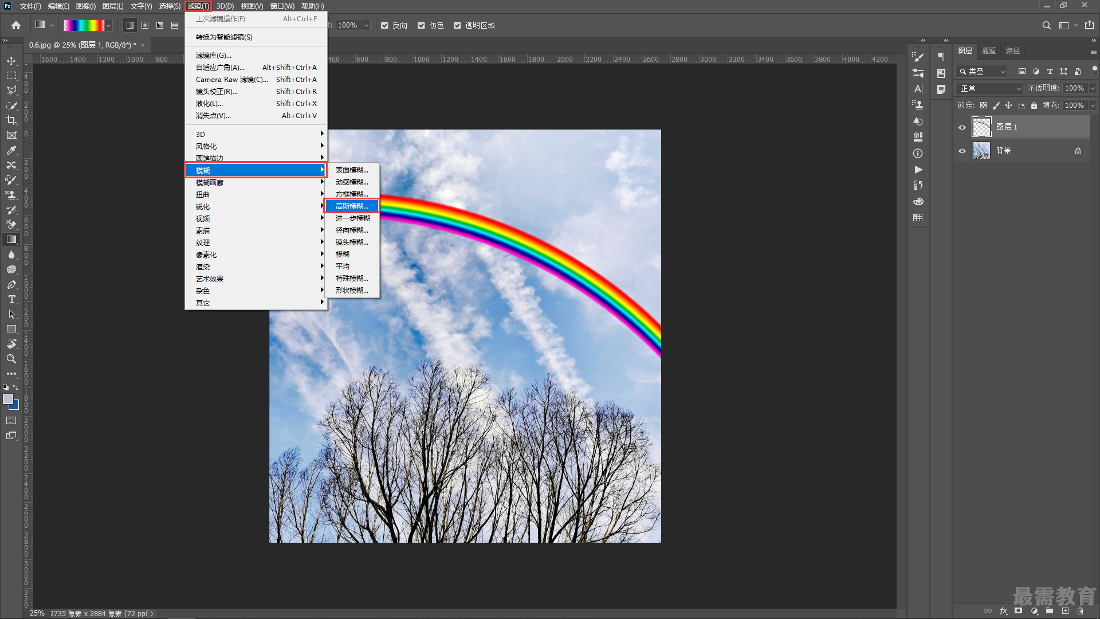Toggle lock all padlock icon
Image resolution: width=1100 pixels, height=619 pixels.
pyautogui.click(x=1034, y=105)
